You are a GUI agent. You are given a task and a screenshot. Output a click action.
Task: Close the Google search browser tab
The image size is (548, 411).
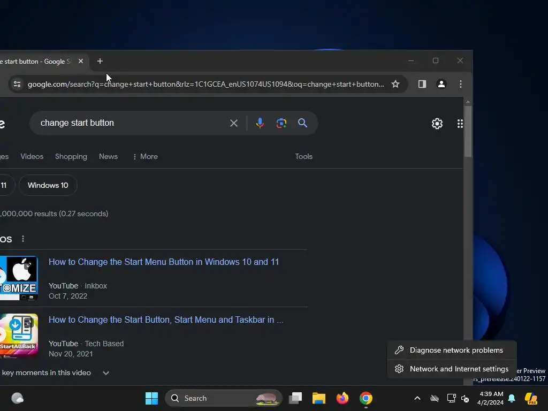[x=81, y=61]
